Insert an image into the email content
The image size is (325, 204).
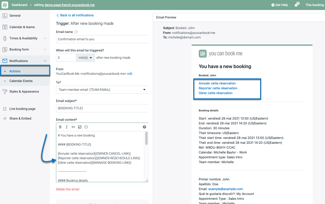[79, 127]
